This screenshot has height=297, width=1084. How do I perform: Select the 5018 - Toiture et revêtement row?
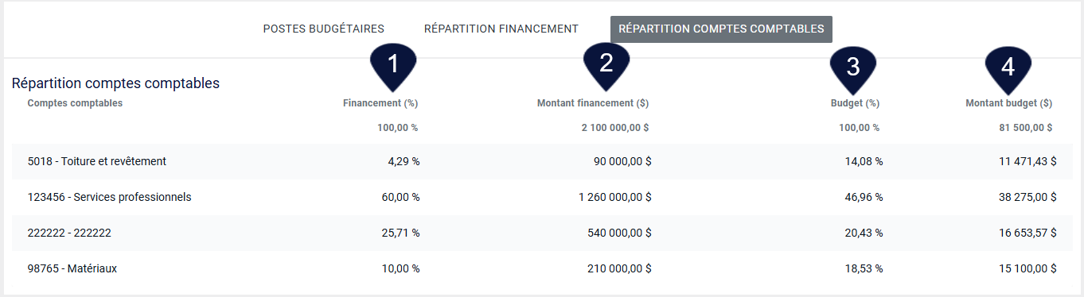click(542, 161)
